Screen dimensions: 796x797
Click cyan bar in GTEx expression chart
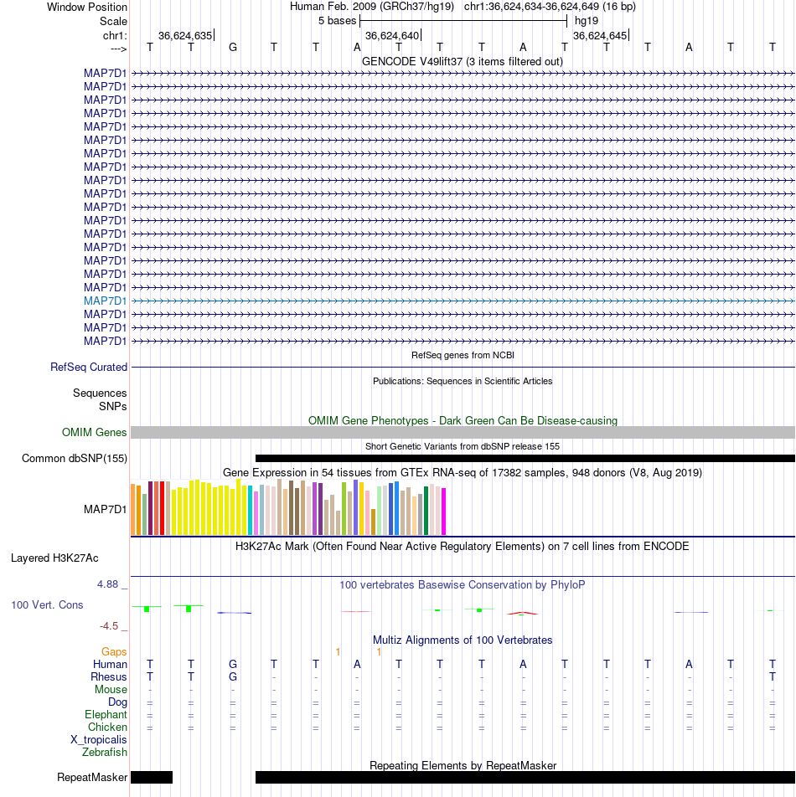click(x=250, y=511)
